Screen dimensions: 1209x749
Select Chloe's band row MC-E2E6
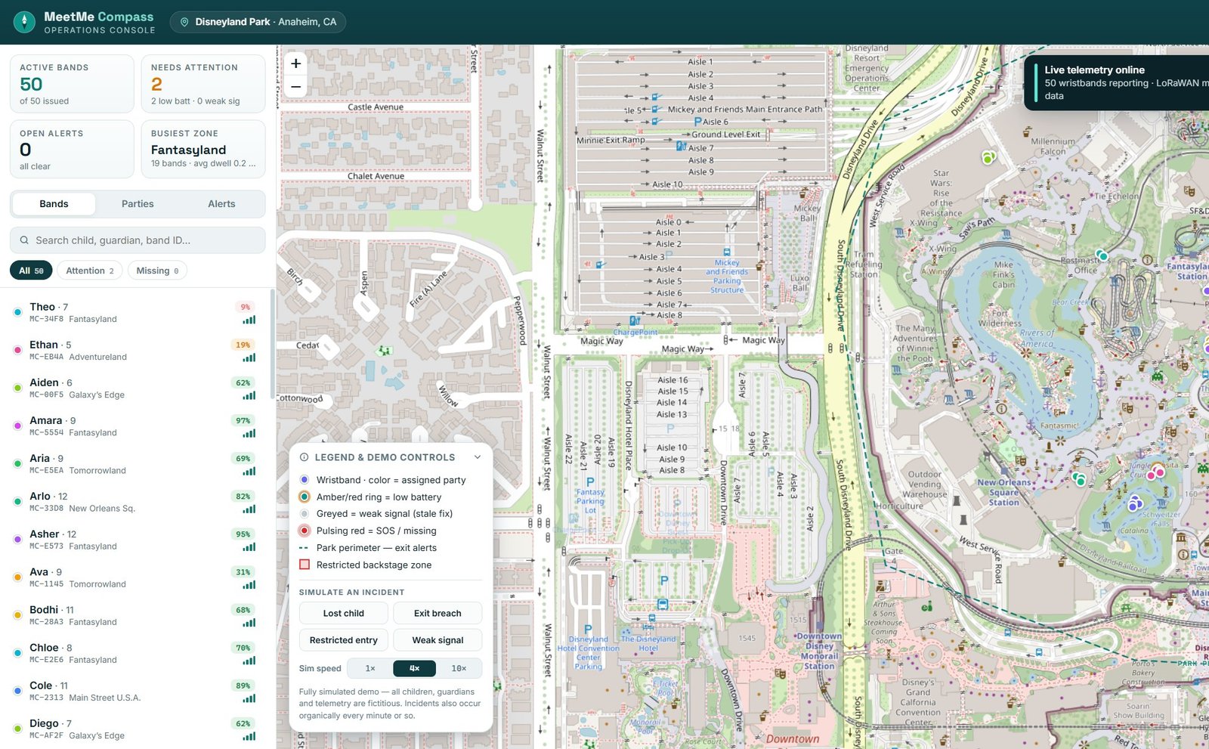(x=135, y=653)
